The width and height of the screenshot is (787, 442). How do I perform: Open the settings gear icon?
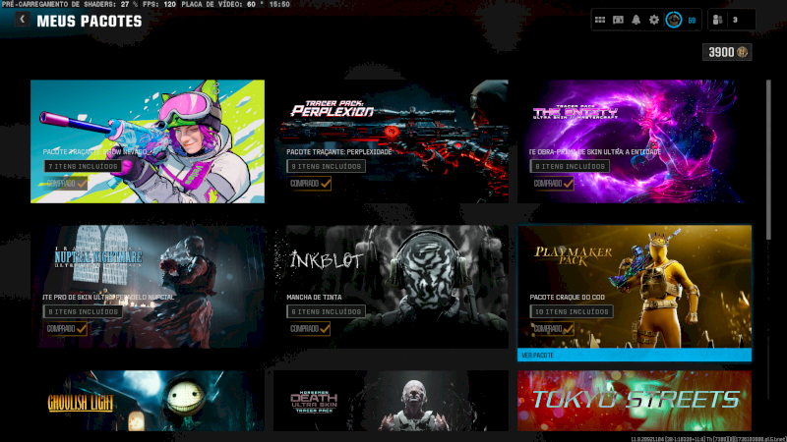coord(654,20)
